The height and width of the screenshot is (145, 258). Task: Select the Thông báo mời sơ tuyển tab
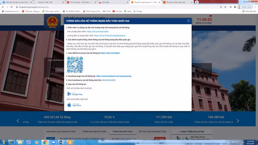[x=94, y=132]
